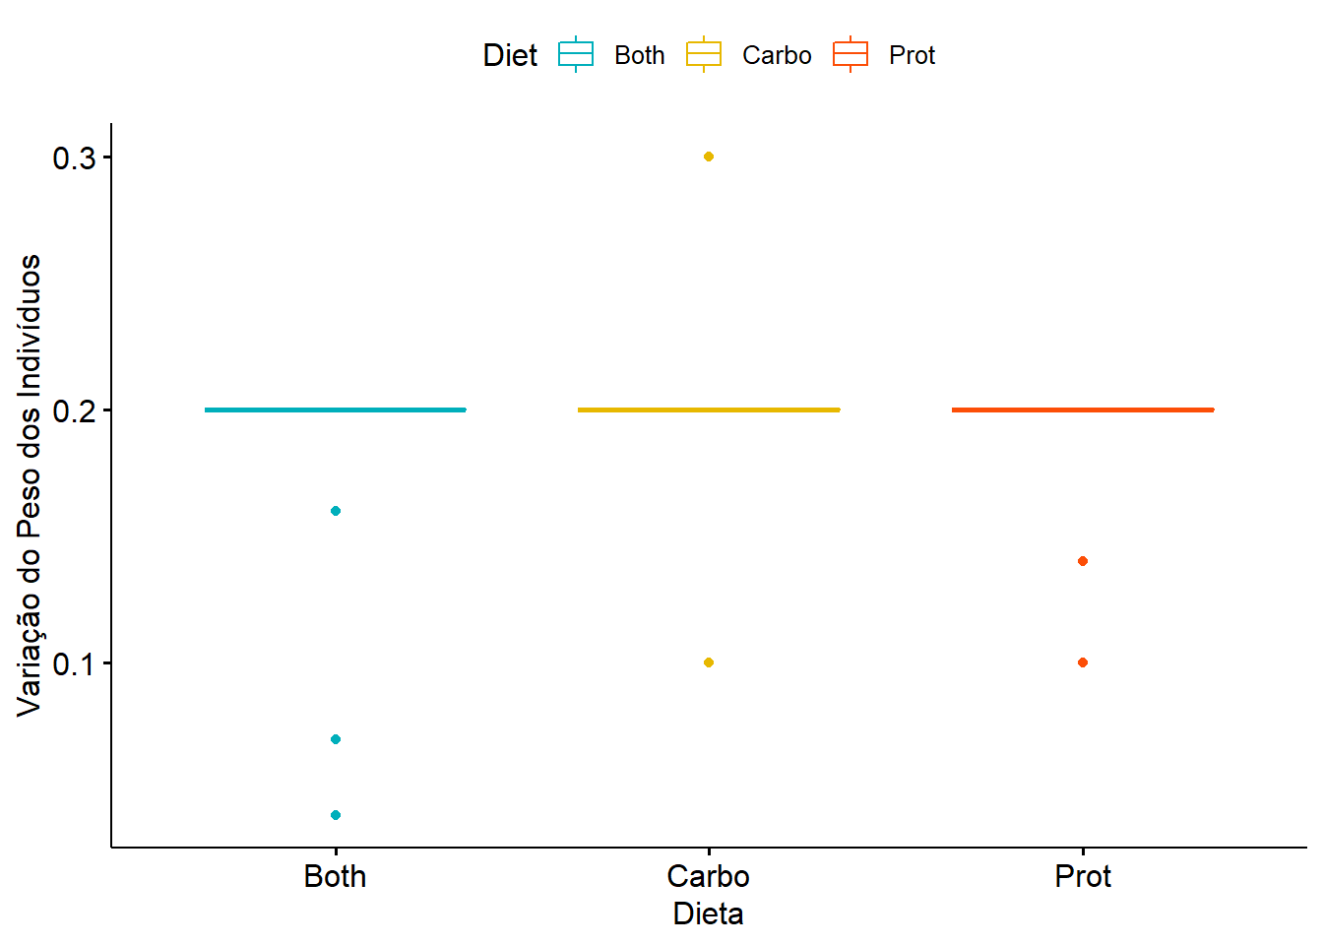The image size is (1323, 945).
Task: Select the highest teal Both outlier point
Action: coord(336,511)
